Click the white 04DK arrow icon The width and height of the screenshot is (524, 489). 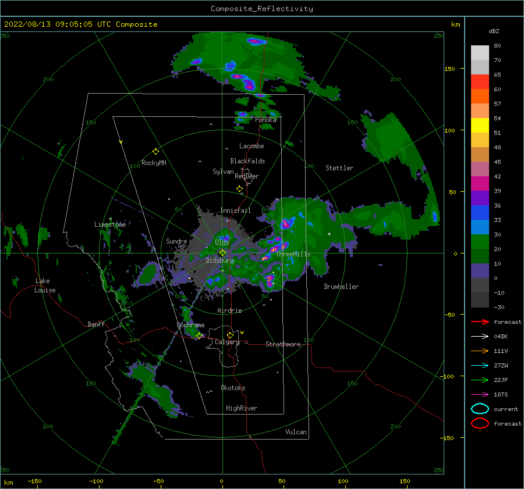480,337
